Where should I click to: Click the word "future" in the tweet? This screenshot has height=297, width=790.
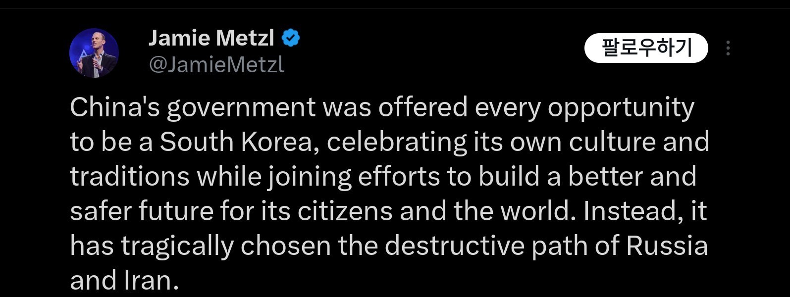(176, 211)
